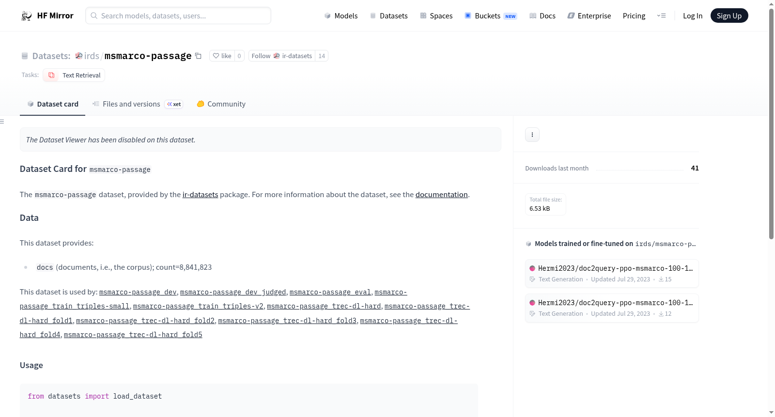
Task: Click the Dataset Viewer disabled notice
Action: point(261,139)
